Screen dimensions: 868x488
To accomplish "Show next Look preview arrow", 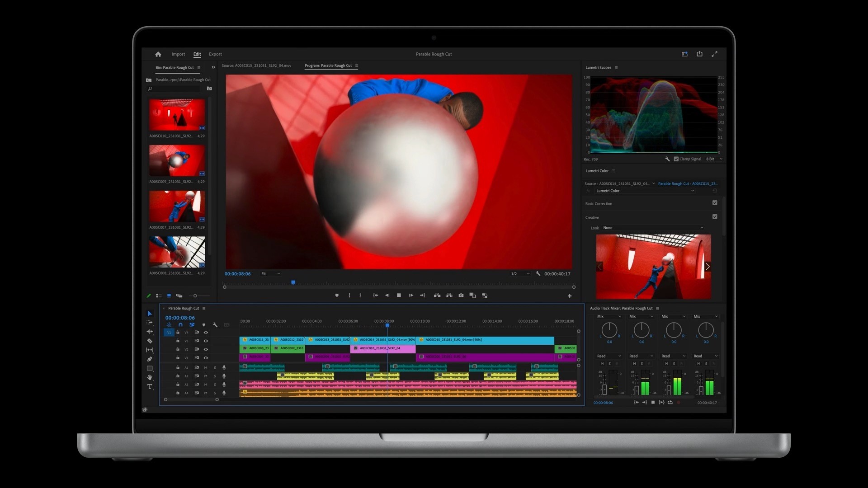I will point(707,267).
